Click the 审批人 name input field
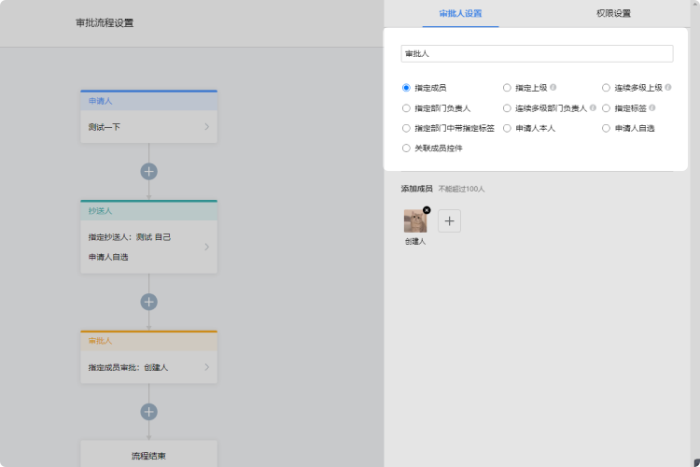Screen dimensions: 700x467 tap(537, 53)
